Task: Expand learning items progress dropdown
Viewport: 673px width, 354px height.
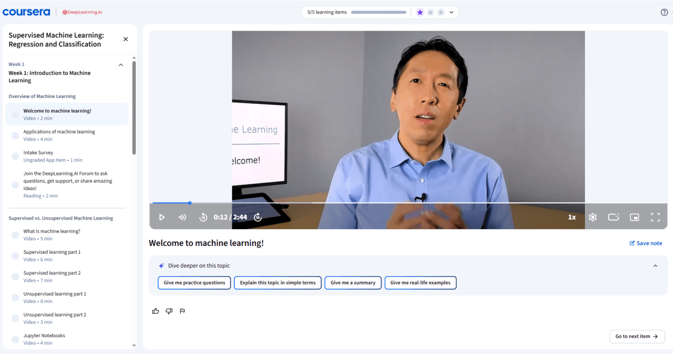Action: [451, 12]
